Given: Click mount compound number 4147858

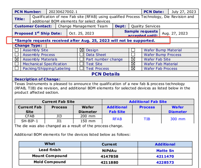Looking at the screenshot, I should (x=109, y=156).
